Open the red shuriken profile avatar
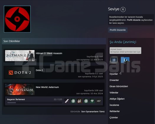This screenshot has width=155, height=124. pos(17,19)
